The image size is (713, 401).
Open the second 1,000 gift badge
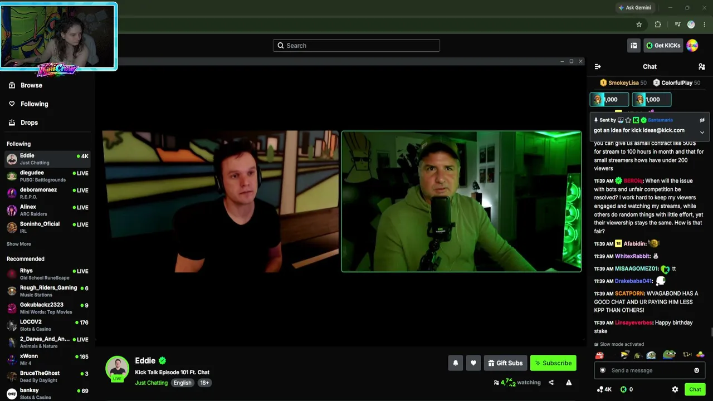(x=651, y=100)
